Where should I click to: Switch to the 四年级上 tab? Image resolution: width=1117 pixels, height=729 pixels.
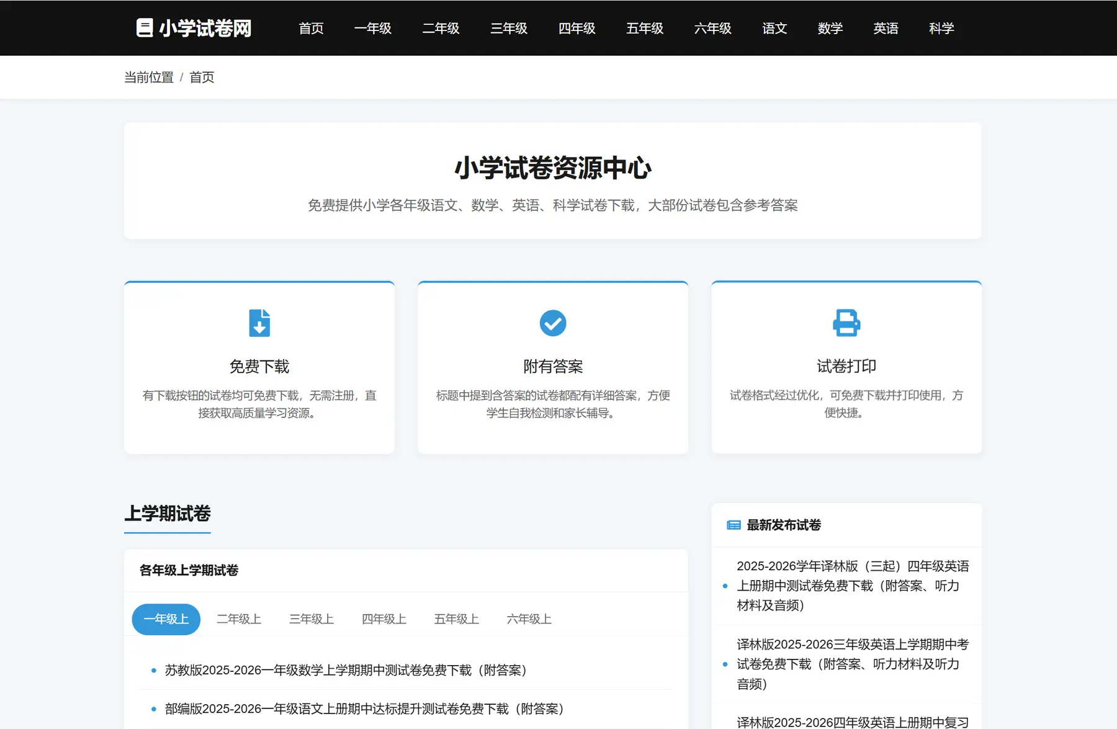pos(384,619)
